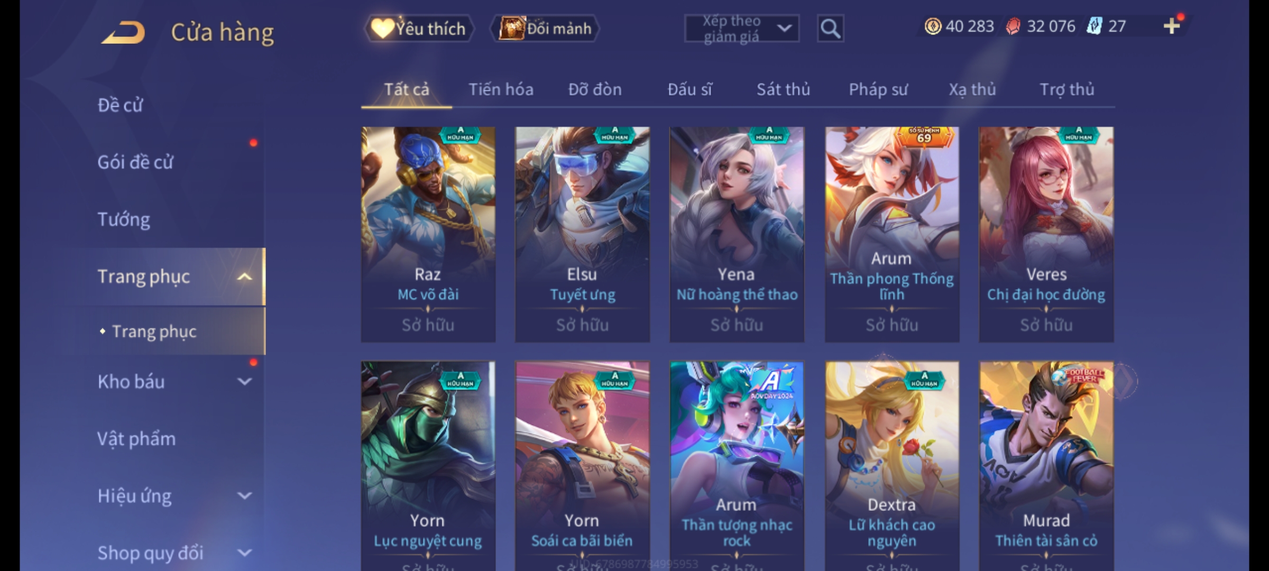Tap the plus icon to add currency
The image size is (1269, 571).
(1172, 26)
